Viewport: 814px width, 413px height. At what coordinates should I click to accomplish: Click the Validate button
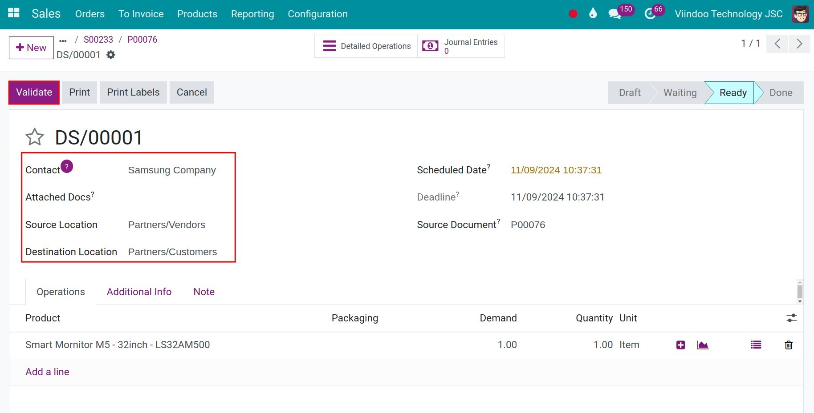click(34, 92)
